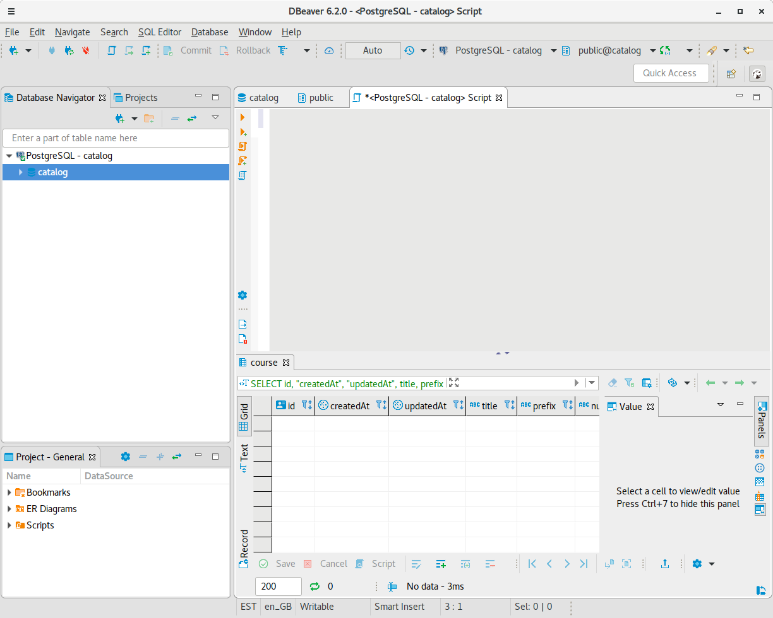Click the fetch row count input showing 200

pos(278,586)
